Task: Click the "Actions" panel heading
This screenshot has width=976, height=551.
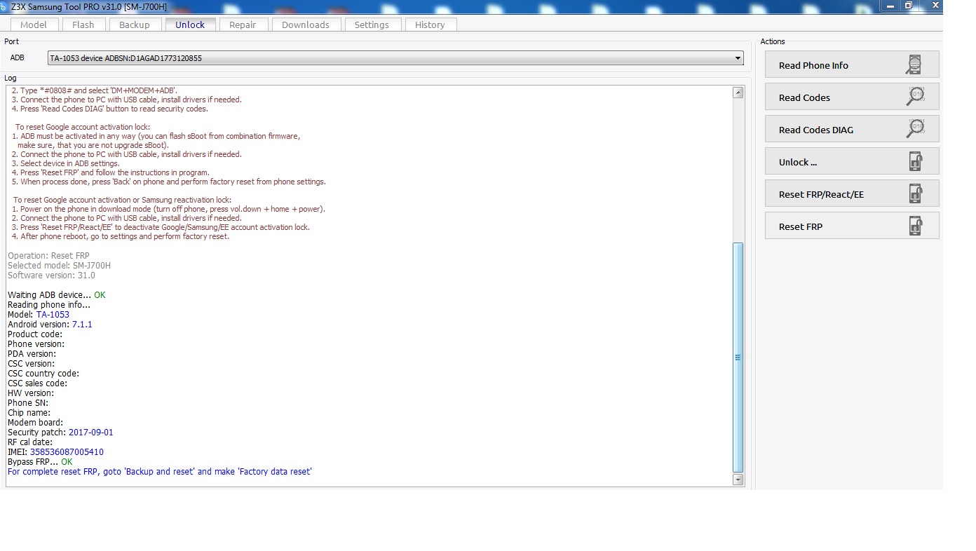Action: pyautogui.click(x=773, y=41)
